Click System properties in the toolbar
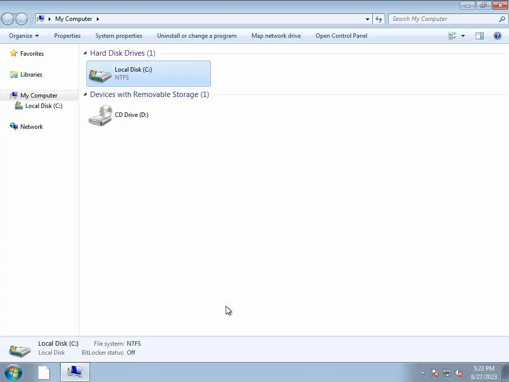509x382 pixels. [119, 36]
